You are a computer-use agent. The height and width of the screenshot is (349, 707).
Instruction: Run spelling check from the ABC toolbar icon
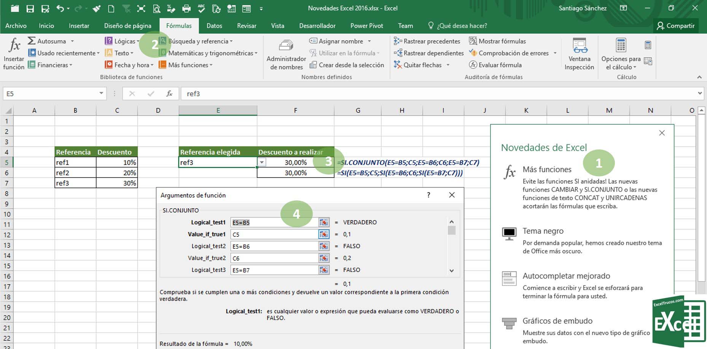[x=201, y=8]
